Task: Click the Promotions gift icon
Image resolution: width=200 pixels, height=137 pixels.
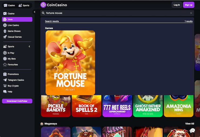Action: pos(5,74)
